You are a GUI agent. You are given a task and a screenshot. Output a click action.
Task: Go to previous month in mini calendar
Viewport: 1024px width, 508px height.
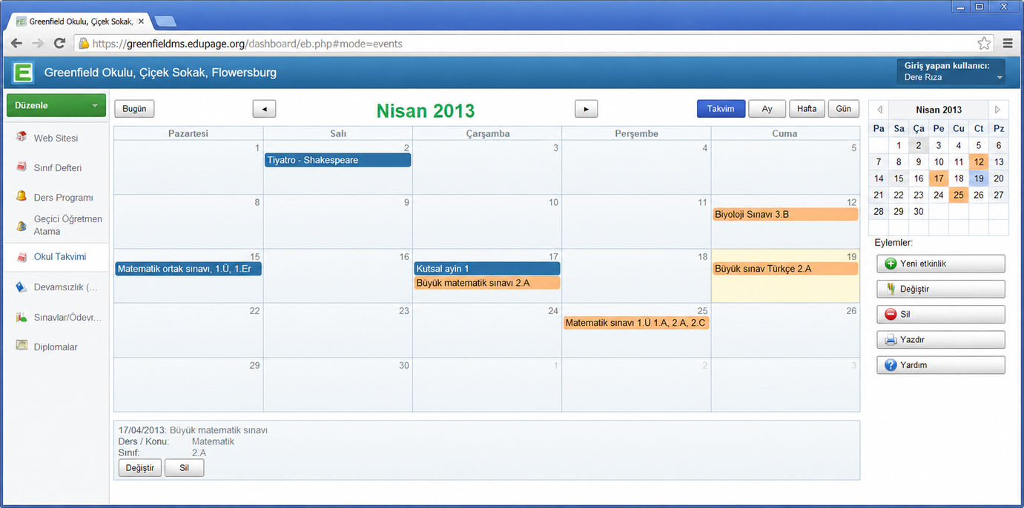[879, 110]
